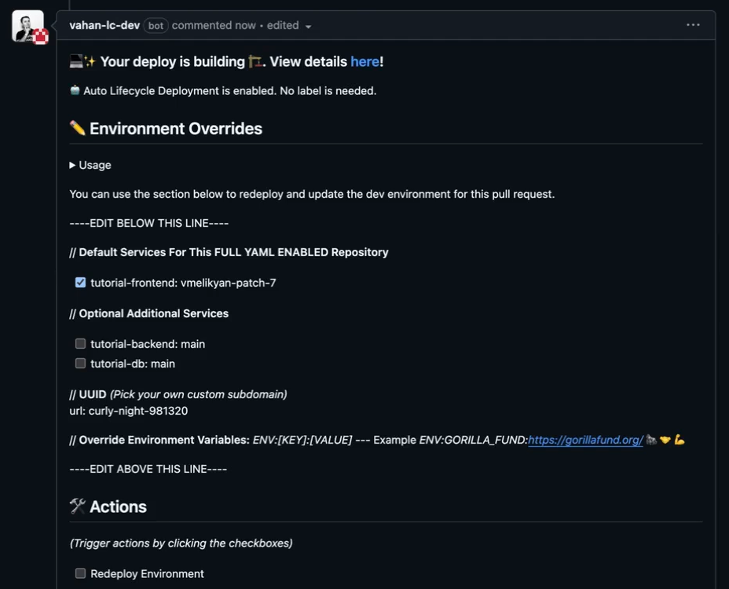Click the pencil emoji by Environment Overrides
Screen dimensions: 729x589
click(77, 128)
